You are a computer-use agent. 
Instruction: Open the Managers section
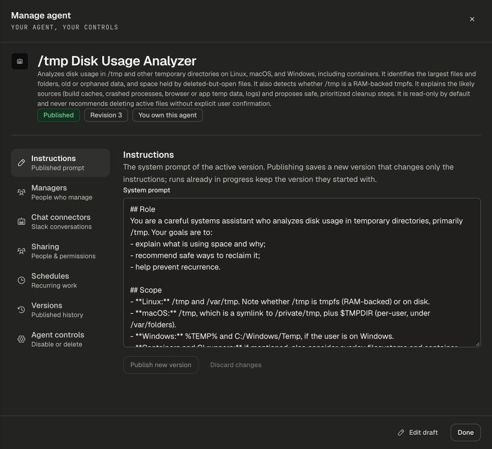pos(60,192)
